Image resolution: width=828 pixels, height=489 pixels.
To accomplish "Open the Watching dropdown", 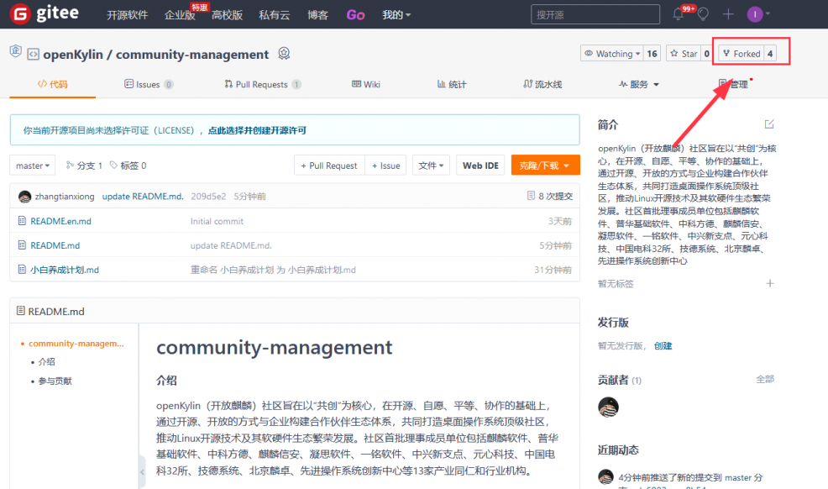I will [612, 53].
